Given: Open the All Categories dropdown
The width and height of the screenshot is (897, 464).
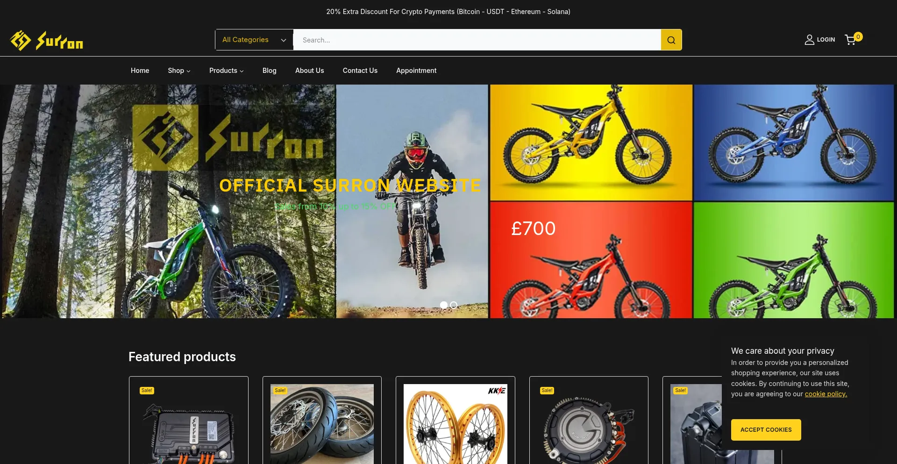Looking at the screenshot, I should 254,40.
